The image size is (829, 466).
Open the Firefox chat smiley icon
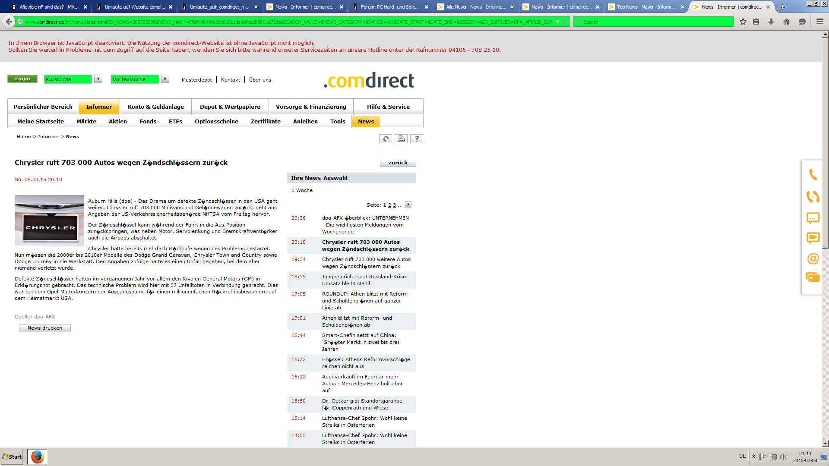(802, 22)
